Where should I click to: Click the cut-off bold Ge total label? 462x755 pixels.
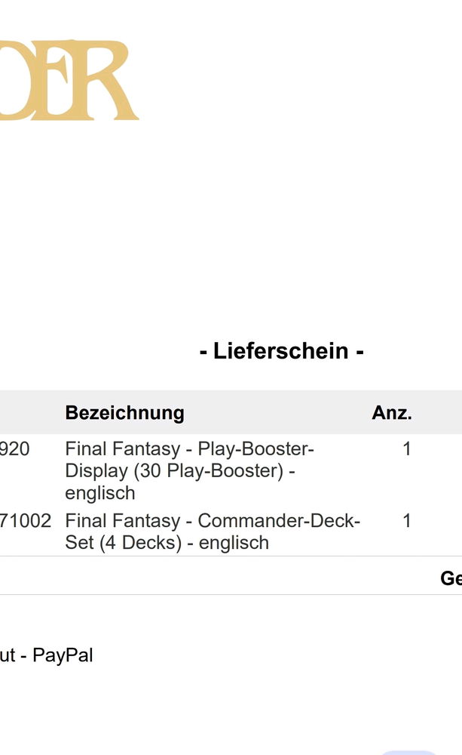[x=451, y=578]
